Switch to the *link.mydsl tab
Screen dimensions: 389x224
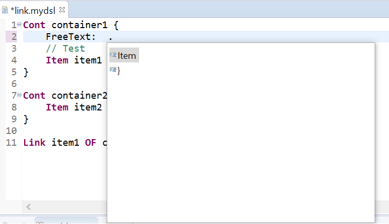[33, 10]
